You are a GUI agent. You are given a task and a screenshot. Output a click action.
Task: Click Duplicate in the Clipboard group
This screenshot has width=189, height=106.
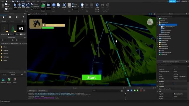9,9
